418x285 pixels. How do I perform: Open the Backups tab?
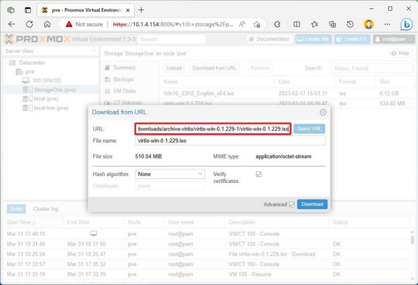pyautogui.click(x=123, y=79)
